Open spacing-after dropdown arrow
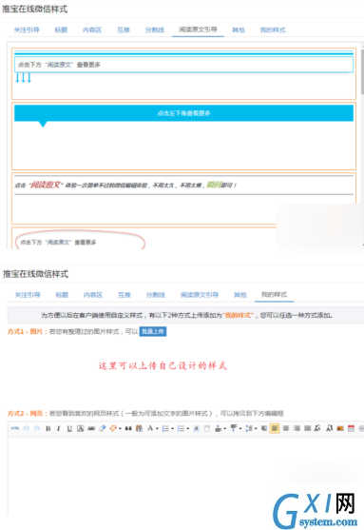Screen dimensions: 364x530 [240, 428]
